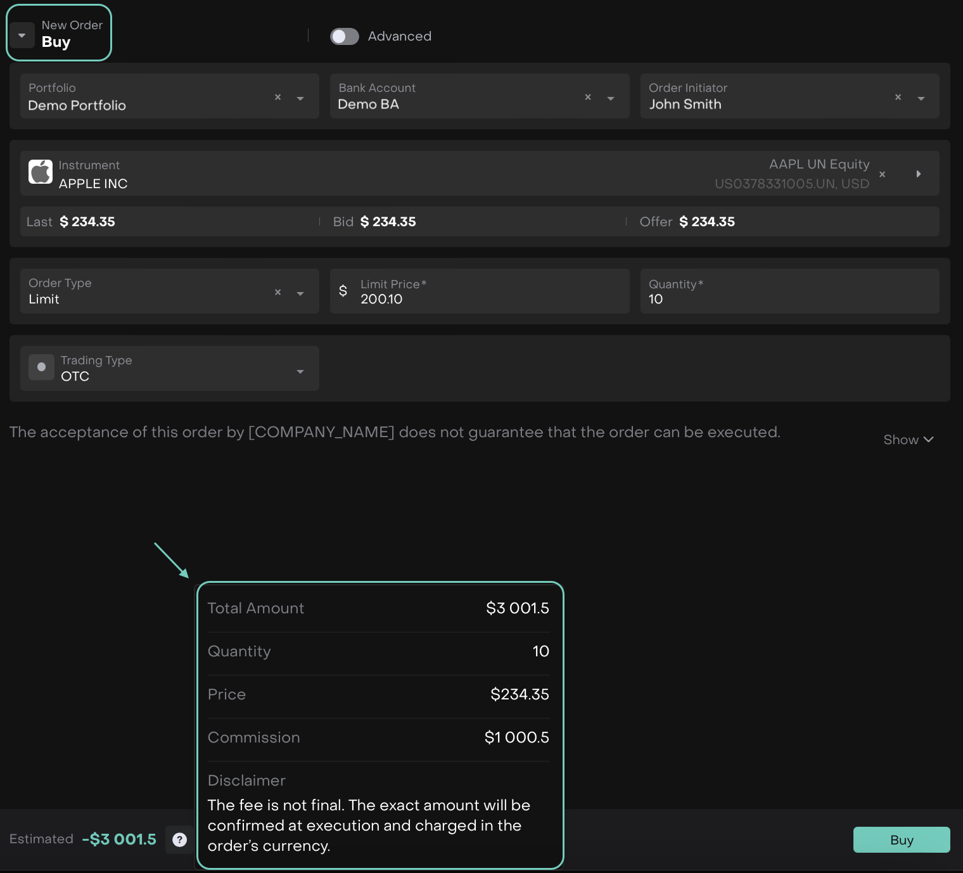The image size is (963, 873).
Task: Expand the Order Type dropdown arrow
Action: (x=300, y=293)
